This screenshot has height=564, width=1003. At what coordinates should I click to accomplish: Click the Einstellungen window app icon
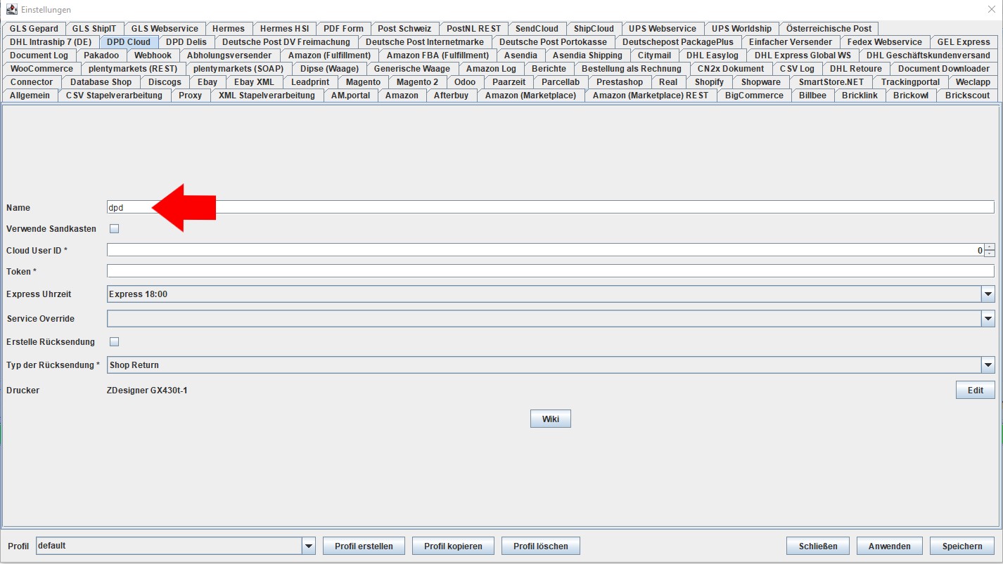[x=12, y=10]
